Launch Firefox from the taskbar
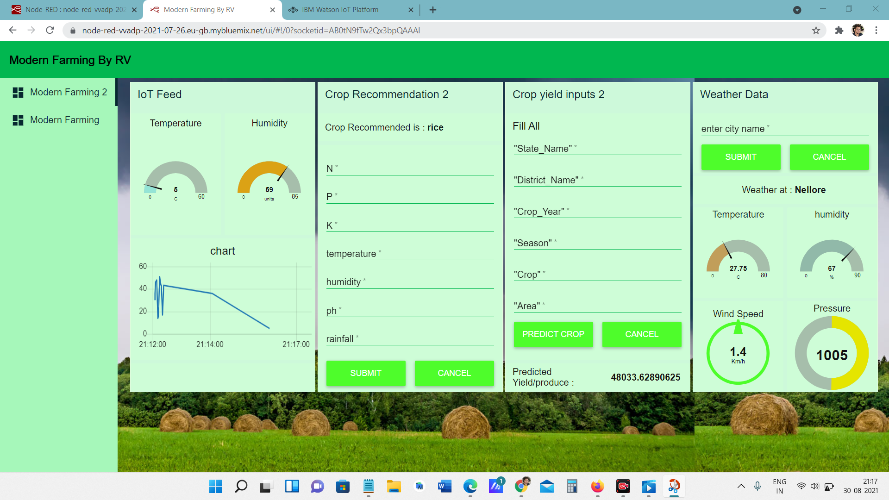889x500 pixels. click(597, 487)
